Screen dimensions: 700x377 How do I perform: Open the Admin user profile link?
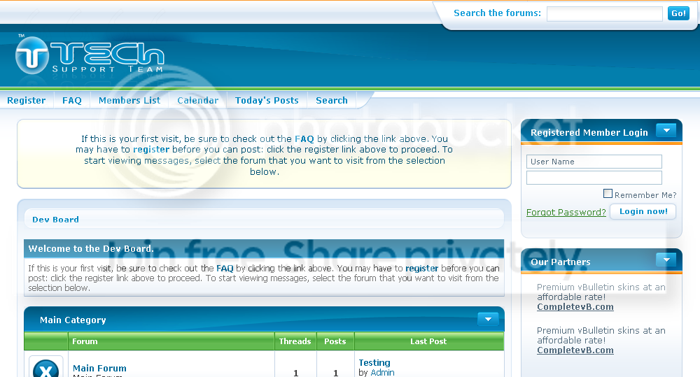point(383,373)
